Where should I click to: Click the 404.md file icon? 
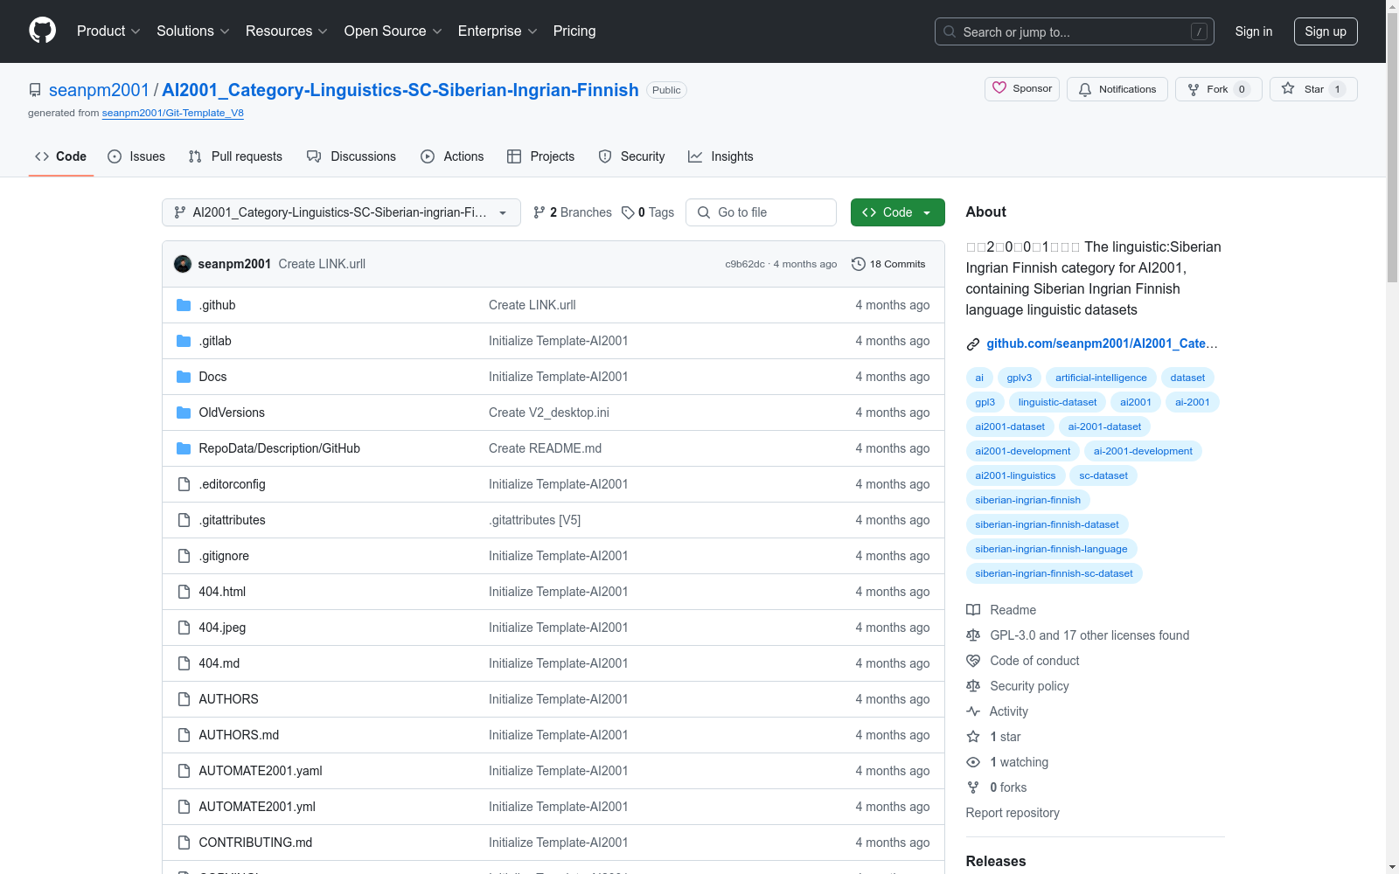184,663
